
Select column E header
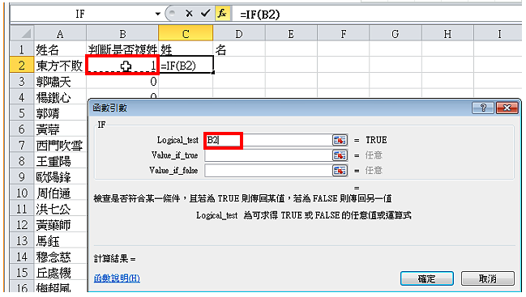coord(291,34)
